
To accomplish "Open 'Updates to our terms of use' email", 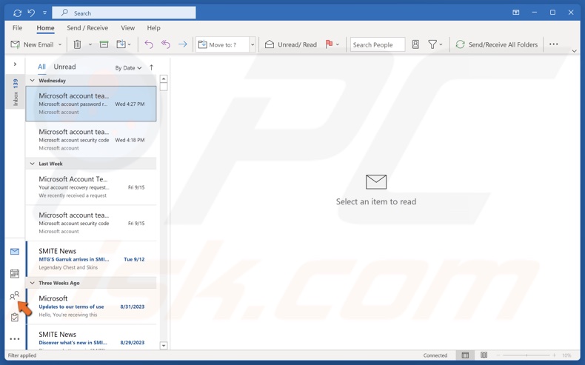I will pyautogui.click(x=91, y=306).
